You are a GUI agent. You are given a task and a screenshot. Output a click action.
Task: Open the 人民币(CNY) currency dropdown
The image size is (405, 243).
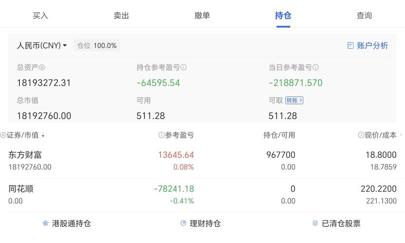[42, 46]
